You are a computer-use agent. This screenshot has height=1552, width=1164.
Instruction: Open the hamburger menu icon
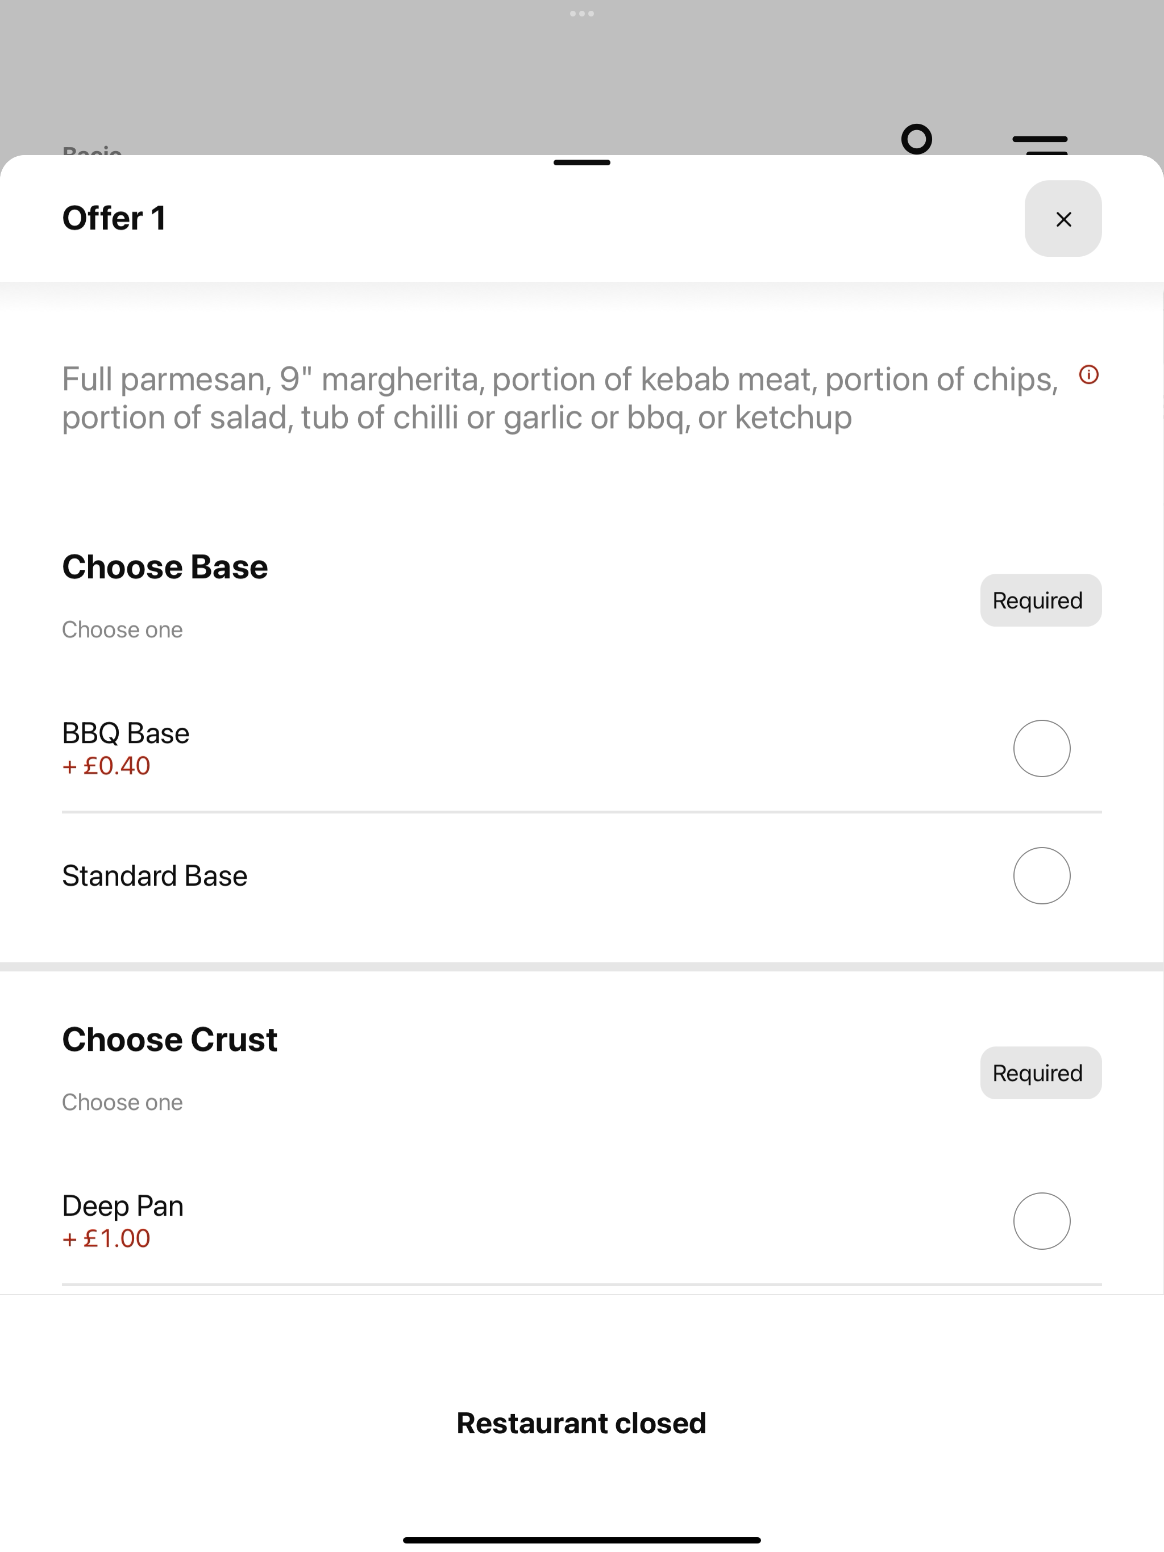(1040, 144)
